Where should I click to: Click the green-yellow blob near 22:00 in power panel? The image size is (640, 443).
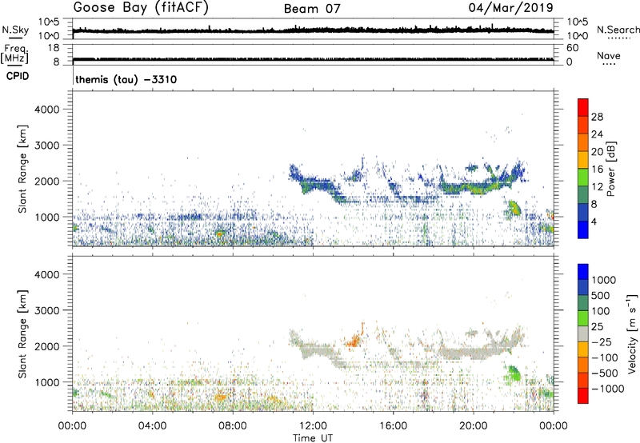(x=513, y=208)
